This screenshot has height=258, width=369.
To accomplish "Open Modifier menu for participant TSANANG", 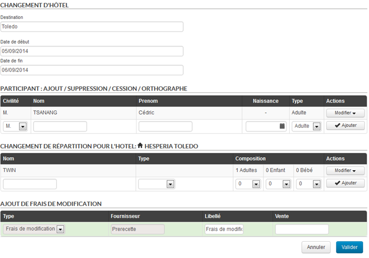I will pyautogui.click(x=345, y=113).
